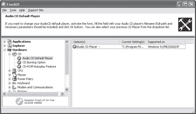Click the Mouse icon in Hardware tree

(x=14, y=75)
